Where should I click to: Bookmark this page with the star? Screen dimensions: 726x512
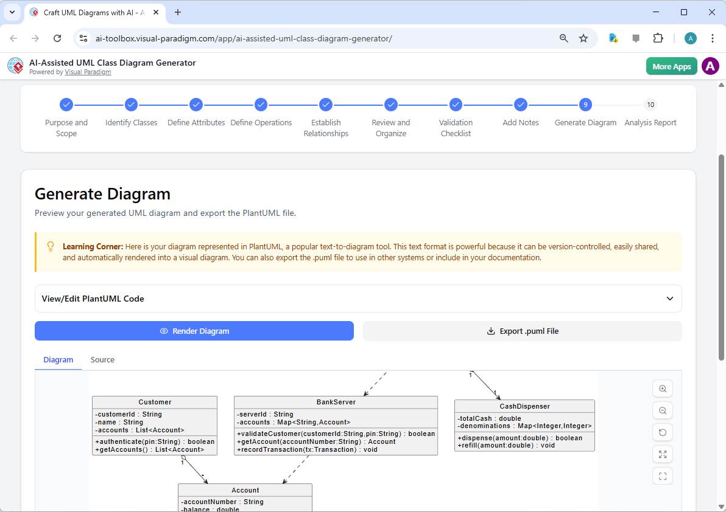click(583, 38)
